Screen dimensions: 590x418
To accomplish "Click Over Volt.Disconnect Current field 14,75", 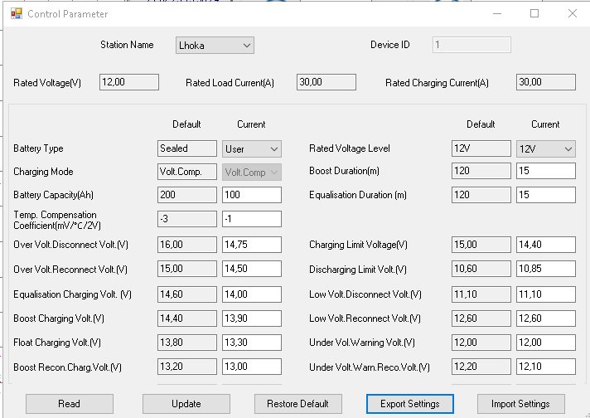I will (x=252, y=245).
